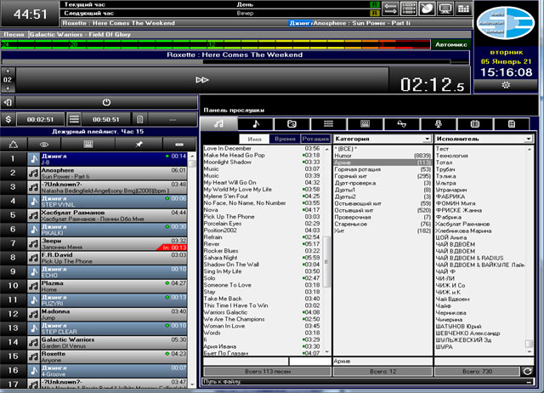Viewport: 544px width, 393px height.
Task: Select artist ЧИЖ И Со
Action: tap(450, 285)
